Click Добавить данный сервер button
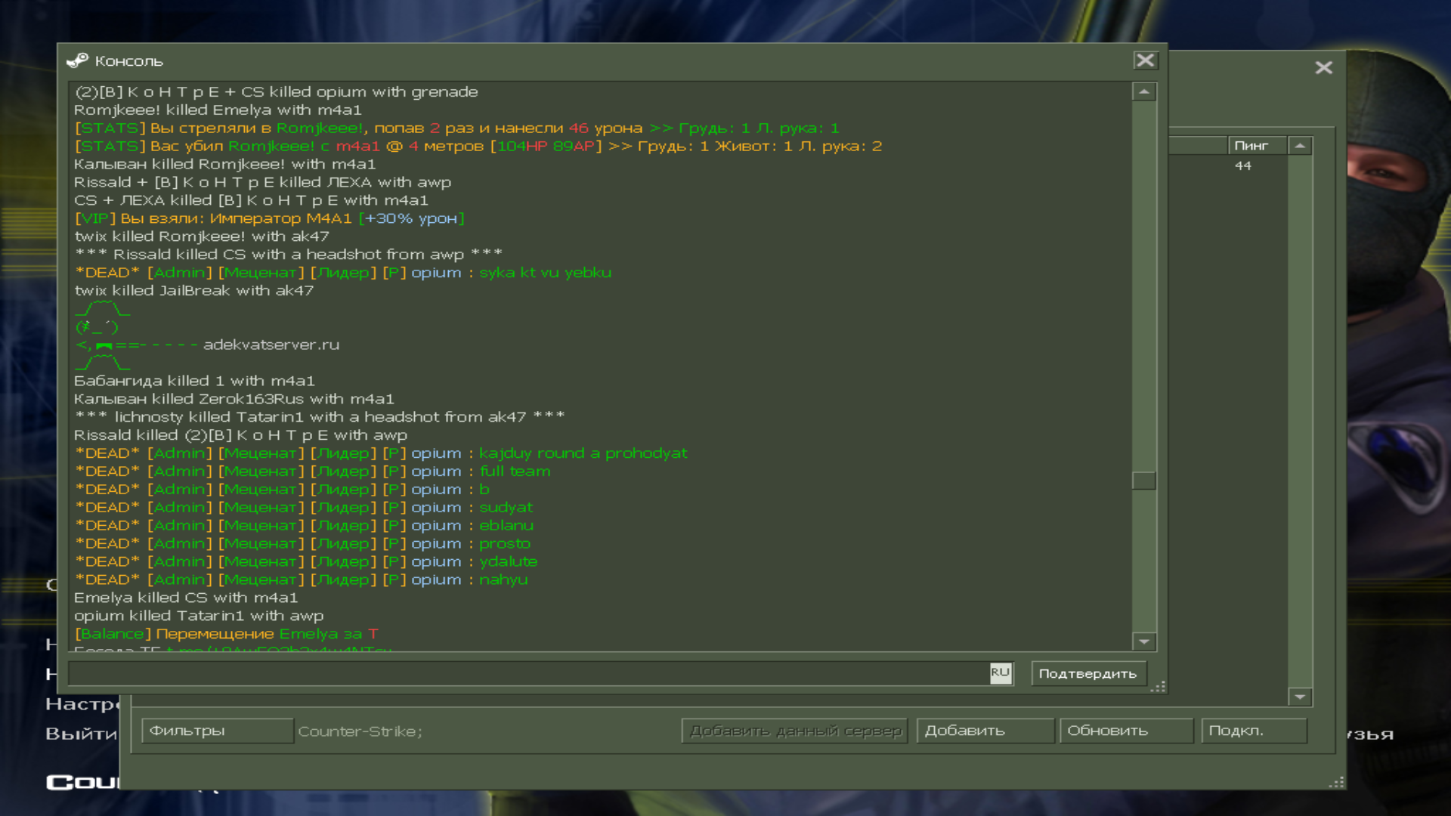Viewport: 1451px width, 816px height. click(x=794, y=731)
